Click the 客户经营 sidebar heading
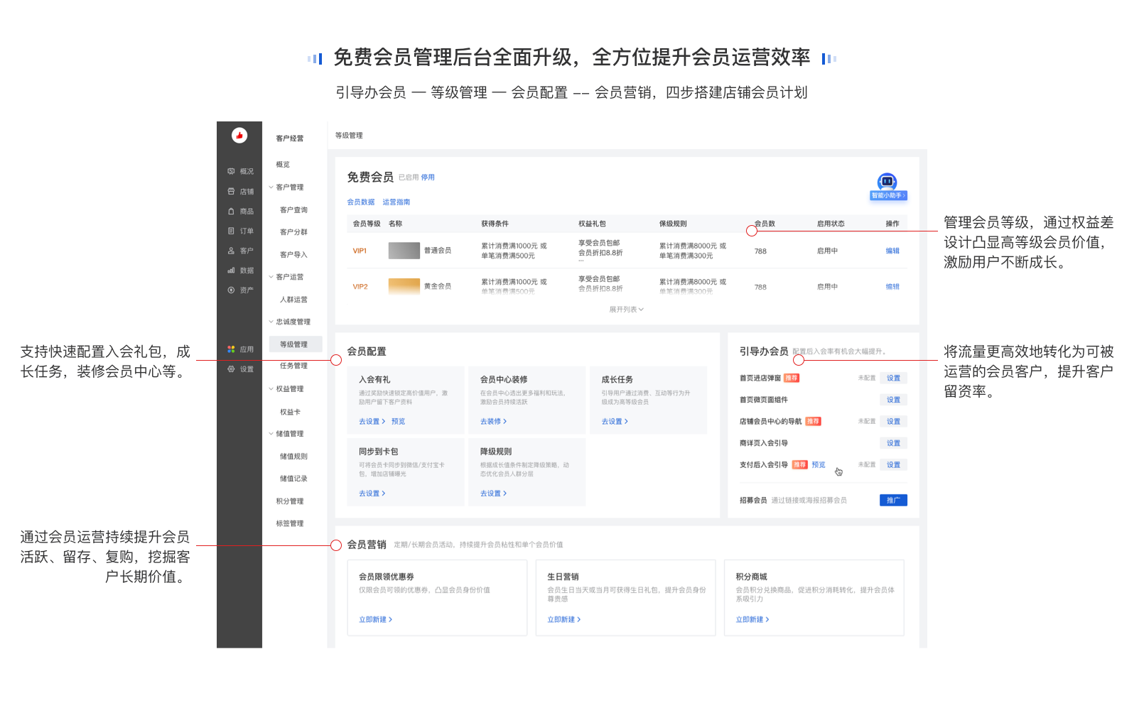This screenshot has height=720, width=1144. point(290,138)
